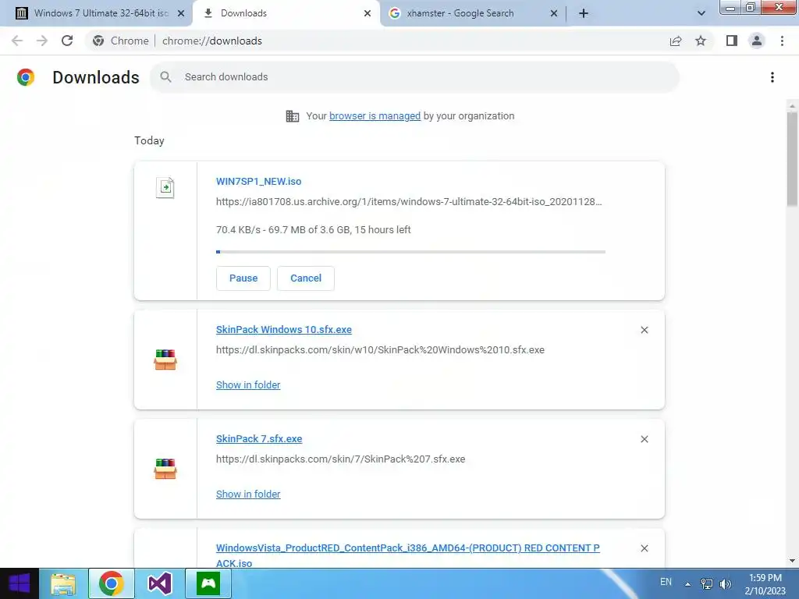
Task: Click the search magnifier icon in downloads
Action: pos(165,77)
